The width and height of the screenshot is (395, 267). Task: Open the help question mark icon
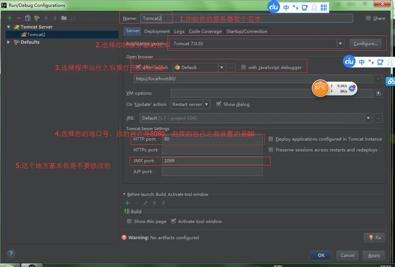coord(11,254)
